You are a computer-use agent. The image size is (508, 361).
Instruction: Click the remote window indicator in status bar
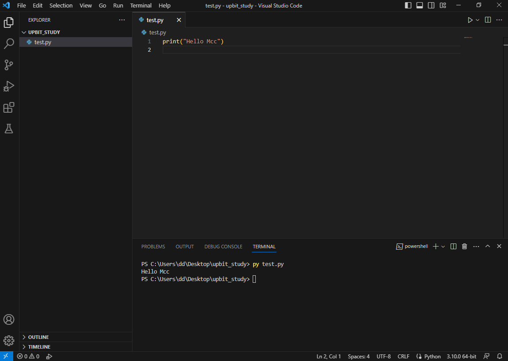pyautogui.click(x=6, y=356)
